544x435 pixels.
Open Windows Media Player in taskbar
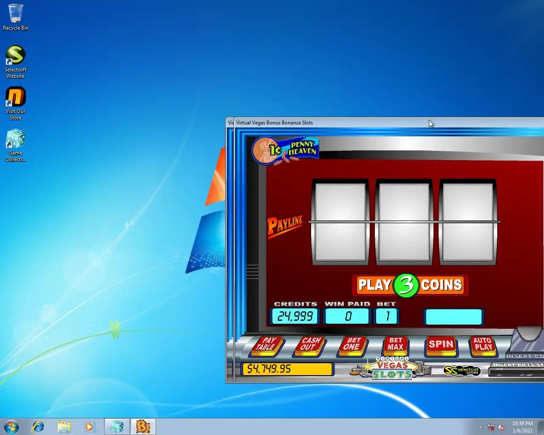point(89,427)
